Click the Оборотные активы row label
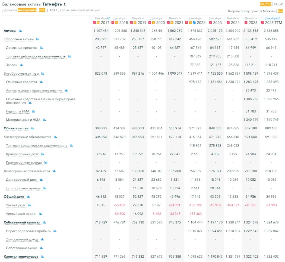Viewport: 285px width, 262px height. [x=18, y=39]
